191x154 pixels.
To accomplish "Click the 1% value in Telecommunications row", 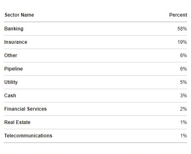I will pos(184,136).
